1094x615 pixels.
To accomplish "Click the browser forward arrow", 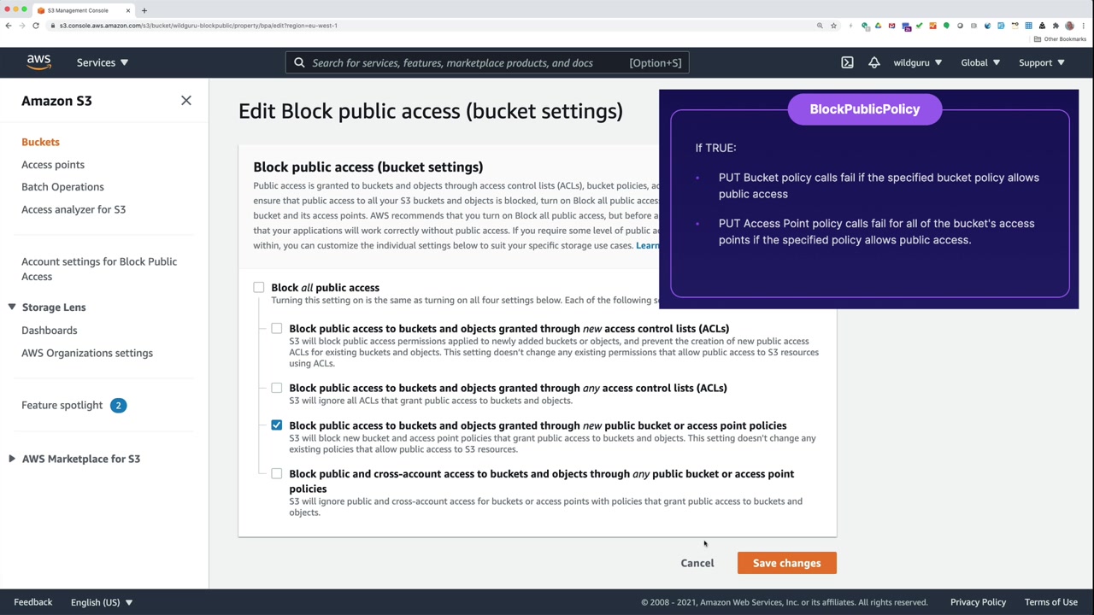I will (22, 26).
